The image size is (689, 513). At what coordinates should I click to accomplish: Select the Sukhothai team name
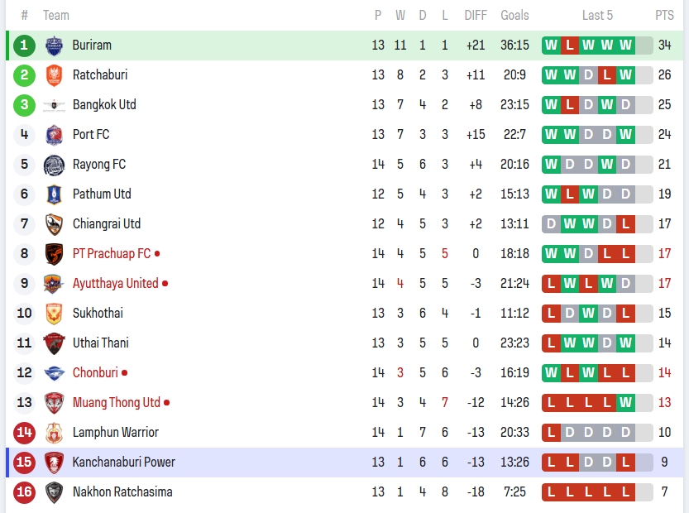pyautogui.click(x=98, y=314)
